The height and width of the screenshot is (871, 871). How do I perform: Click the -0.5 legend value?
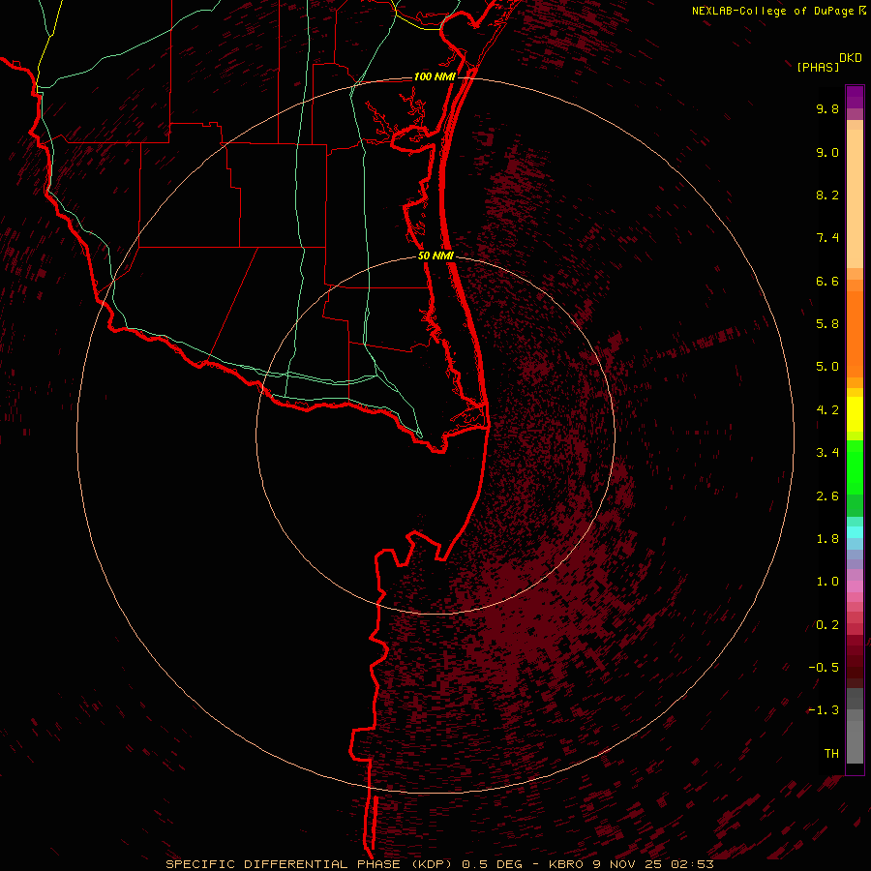coord(824,668)
